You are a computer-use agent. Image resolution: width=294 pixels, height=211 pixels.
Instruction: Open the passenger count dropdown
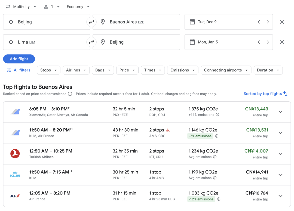point(52,7)
